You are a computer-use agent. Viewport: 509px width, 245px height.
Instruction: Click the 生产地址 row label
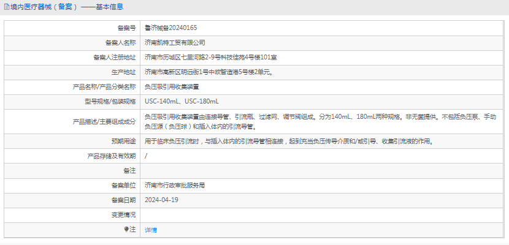(x=123, y=72)
